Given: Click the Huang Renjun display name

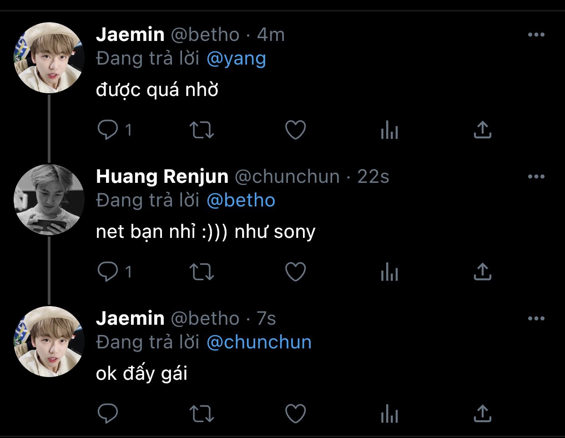Looking at the screenshot, I should point(162,176).
